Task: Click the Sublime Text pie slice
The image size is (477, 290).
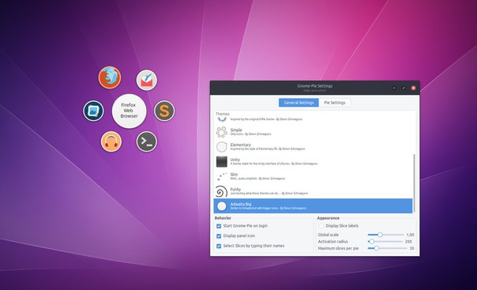Action: tap(164, 111)
